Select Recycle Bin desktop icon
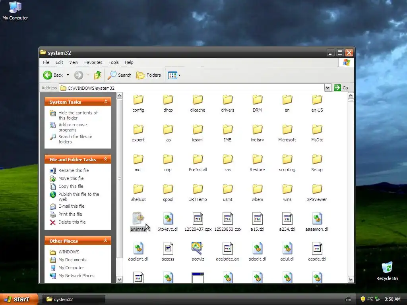The height and width of the screenshot is (305, 407). [x=387, y=271]
